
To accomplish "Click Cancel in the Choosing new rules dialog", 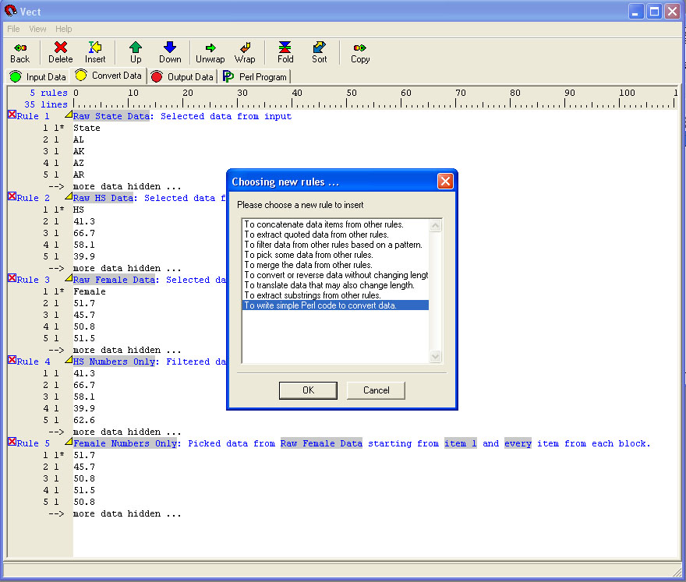I will click(x=376, y=390).
